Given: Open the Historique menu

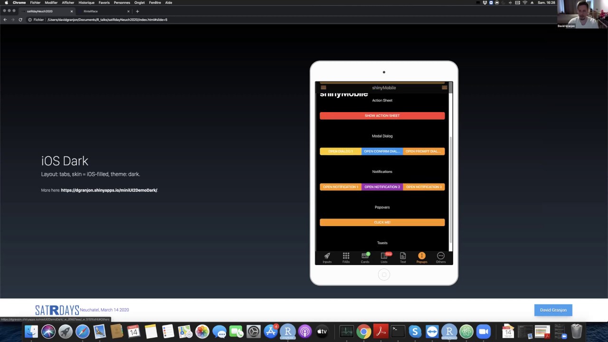Looking at the screenshot, I should point(86,2).
